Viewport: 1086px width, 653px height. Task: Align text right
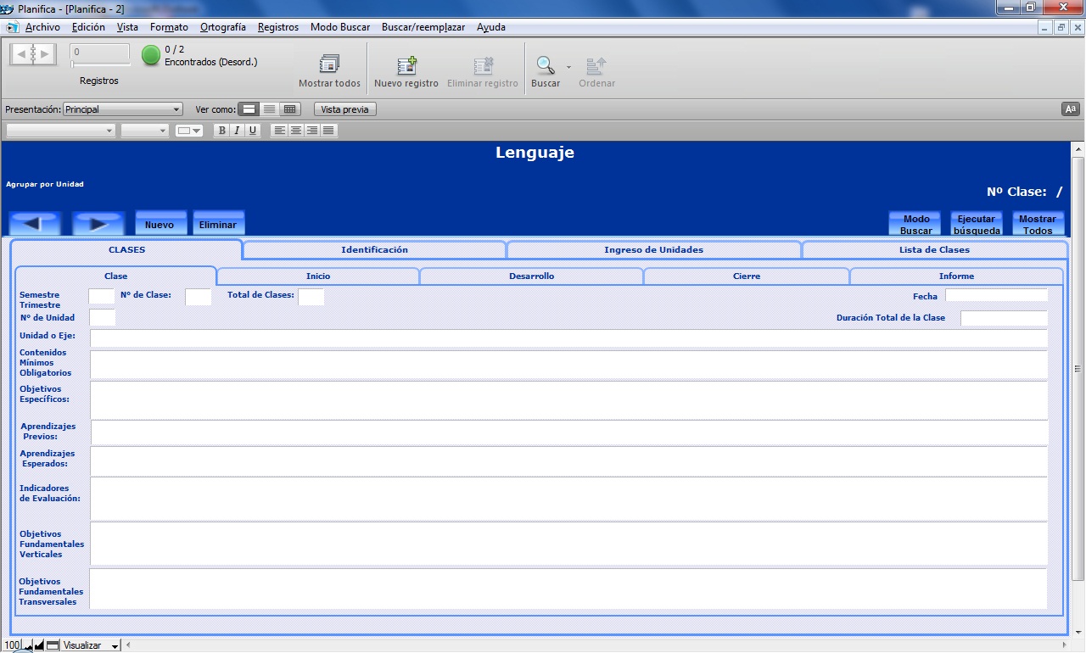tap(311, 131)
